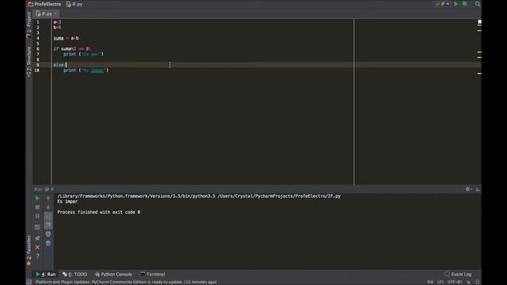Toggle soft-wrap in Run console
507x285 pixels.
tap(48, 216)
